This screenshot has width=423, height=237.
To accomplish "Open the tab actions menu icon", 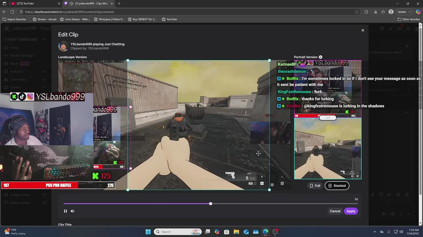I will point(4,4).
